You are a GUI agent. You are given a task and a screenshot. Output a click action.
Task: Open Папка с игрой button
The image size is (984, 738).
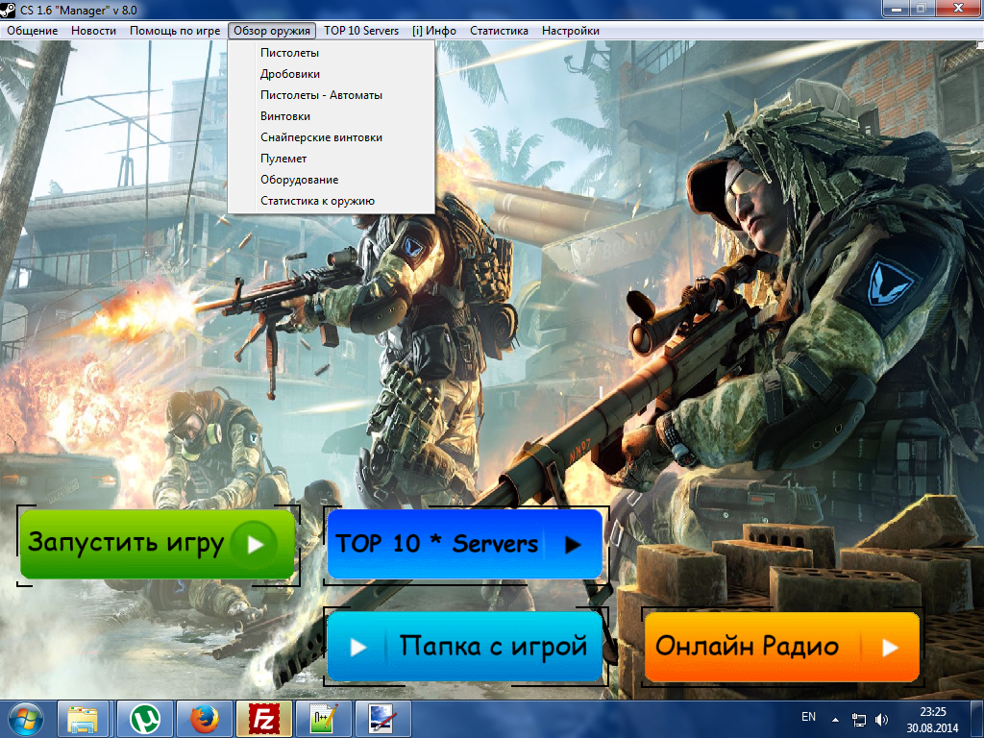tap(464, 647)
